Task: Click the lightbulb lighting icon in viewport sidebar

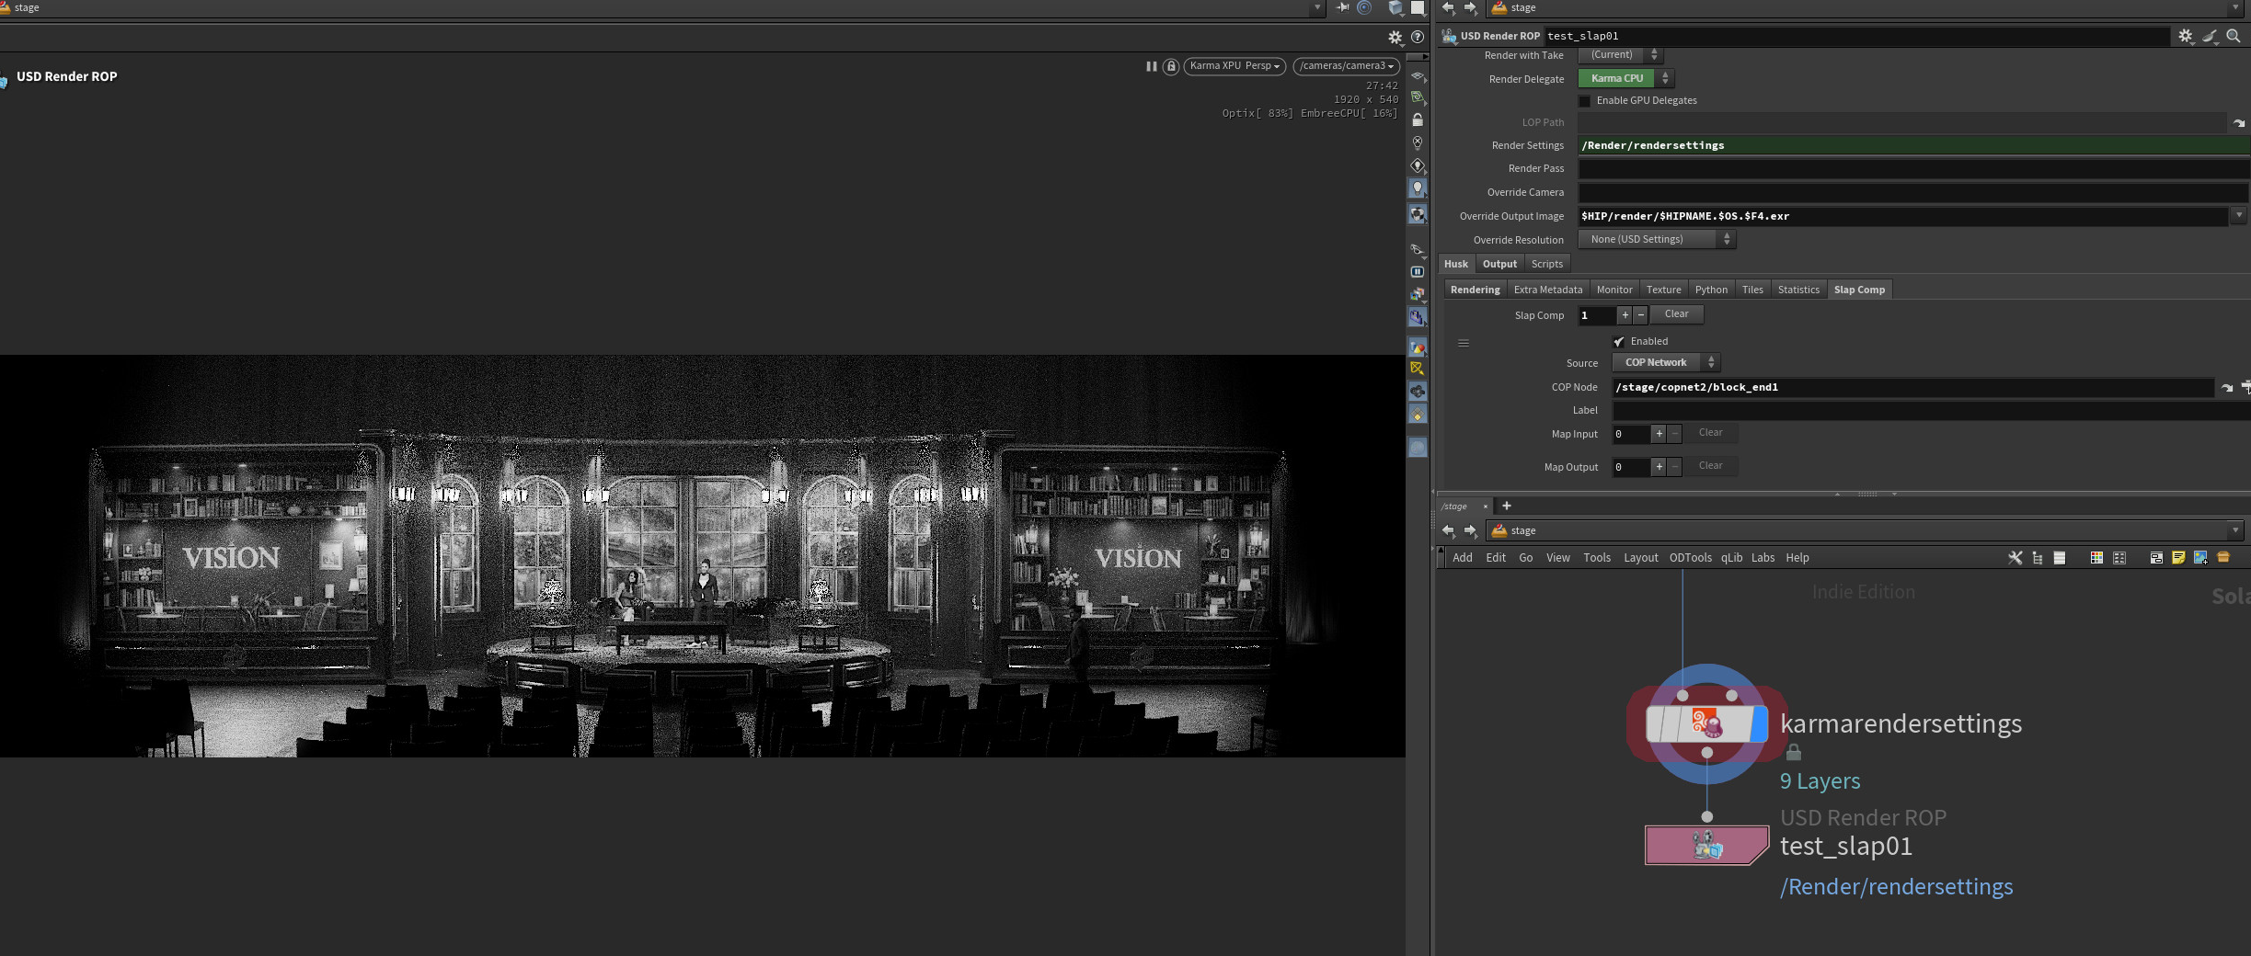Action: [x=1418, y=188]
